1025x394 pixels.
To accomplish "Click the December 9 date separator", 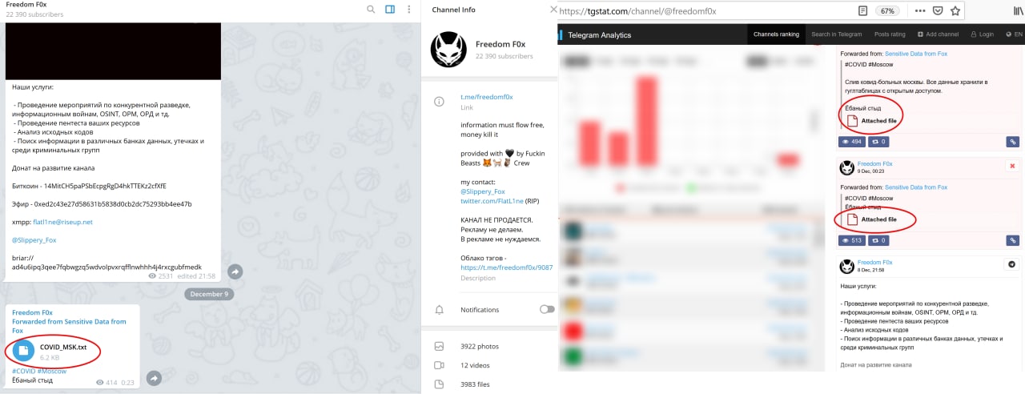I will tap(210, 294).
